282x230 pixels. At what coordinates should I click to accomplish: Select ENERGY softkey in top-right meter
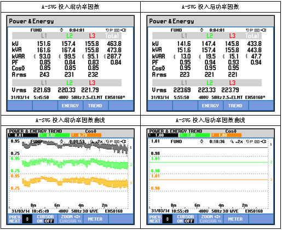210,106
